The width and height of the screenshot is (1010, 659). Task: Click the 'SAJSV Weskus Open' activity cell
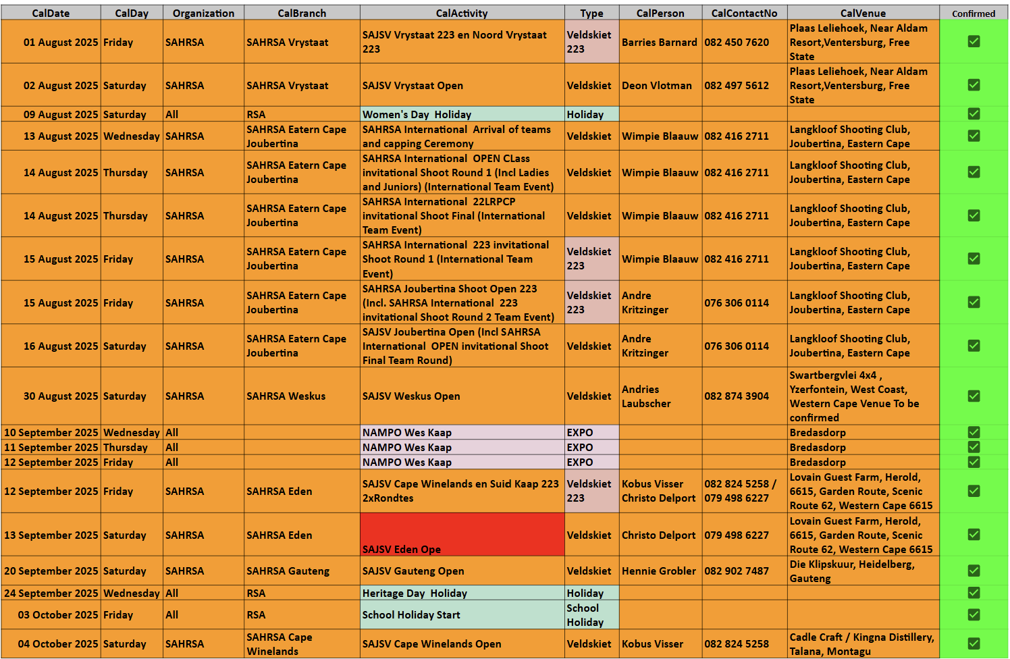[462, 396]
